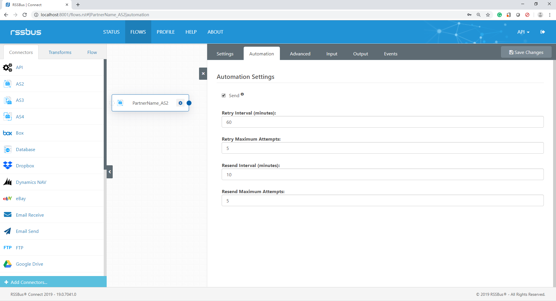Switch to the Advanced tab
556x301 pixels.
300,54
